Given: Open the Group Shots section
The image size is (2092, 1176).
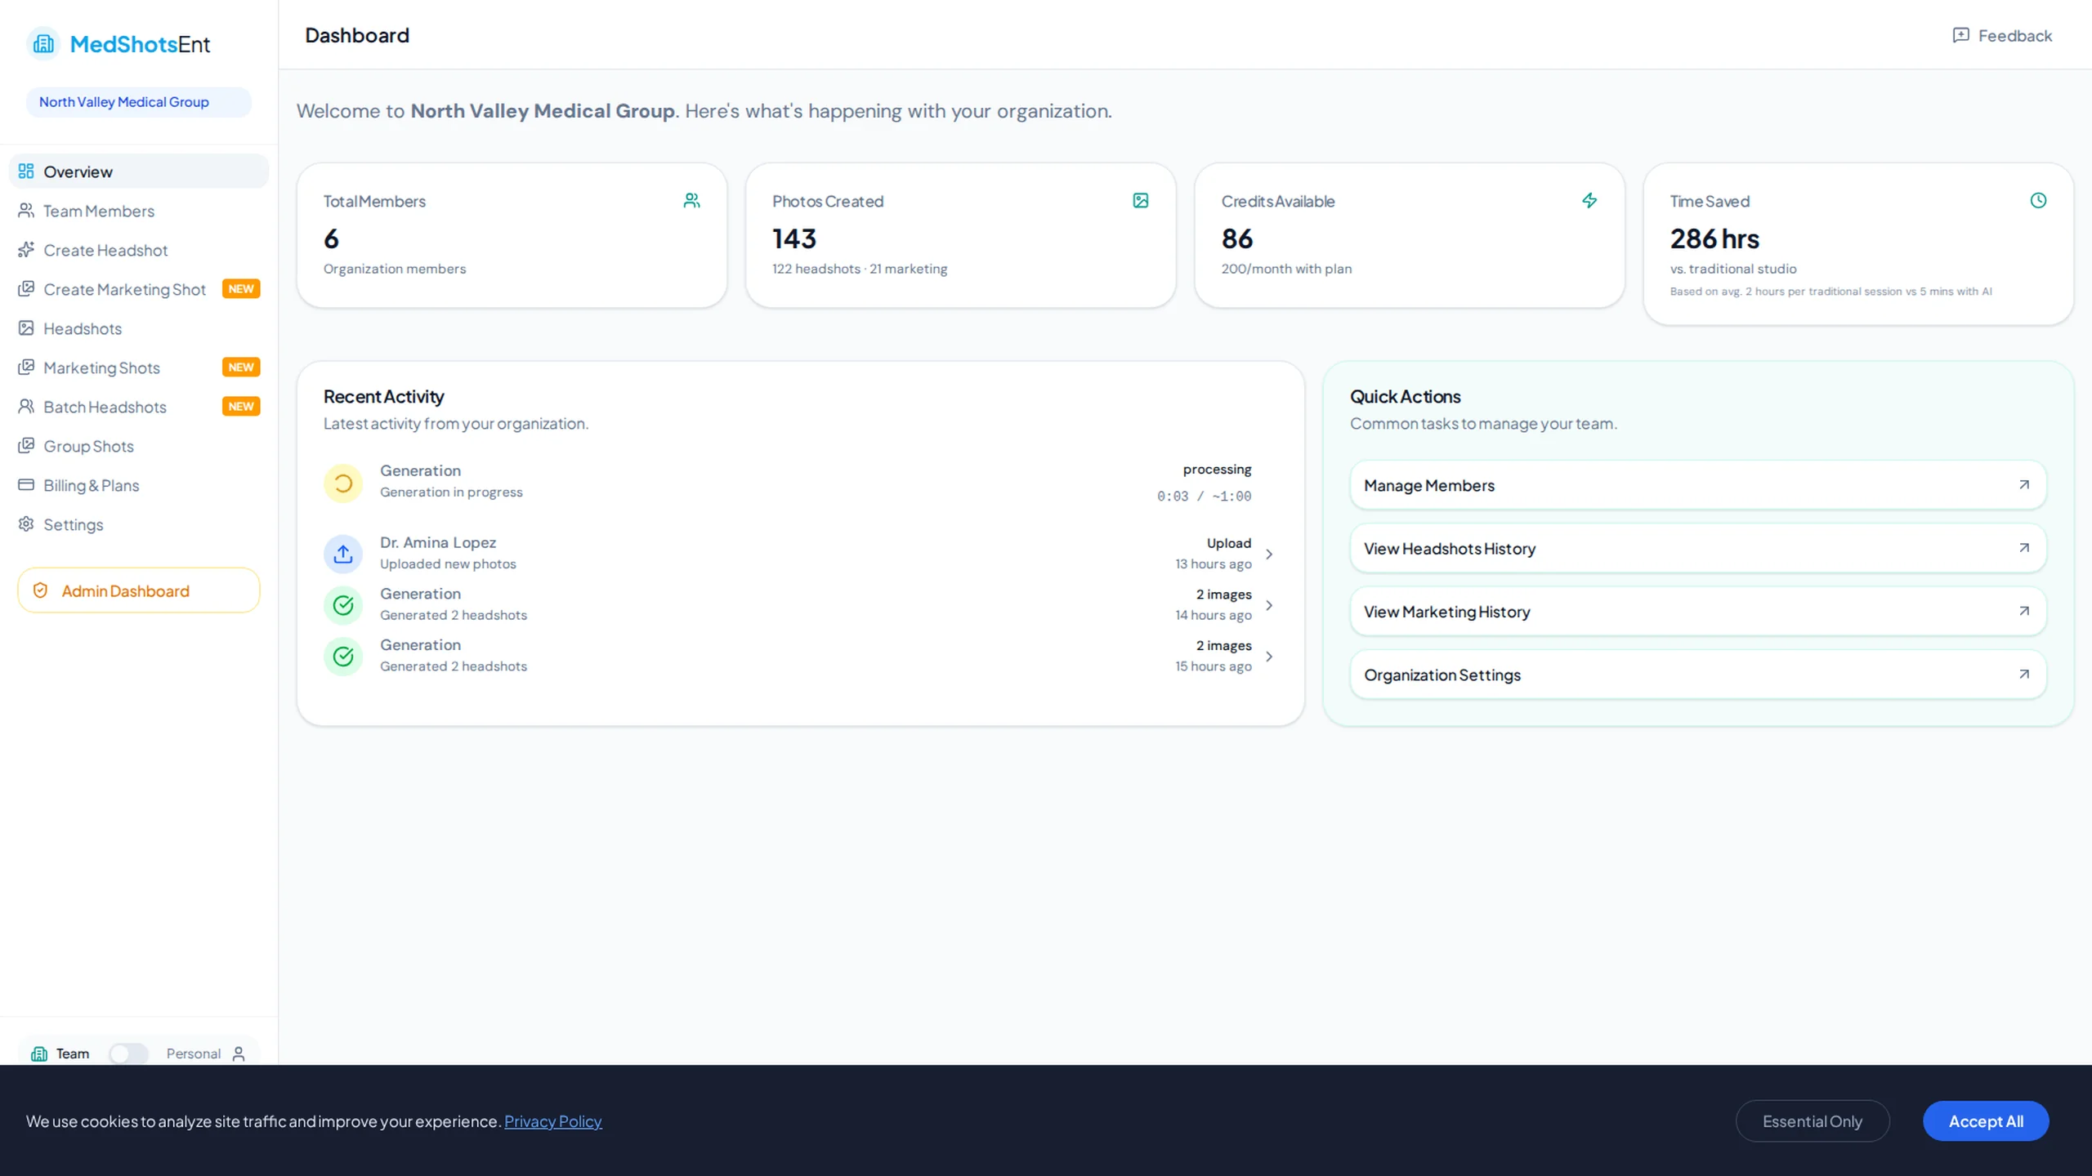Looking at the screenshot, I should point(88,446).
